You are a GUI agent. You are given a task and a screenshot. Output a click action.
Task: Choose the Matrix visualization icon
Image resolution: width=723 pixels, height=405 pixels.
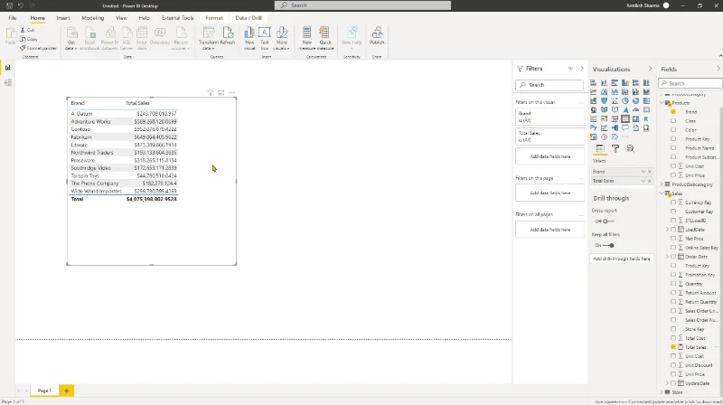(636, 118)
